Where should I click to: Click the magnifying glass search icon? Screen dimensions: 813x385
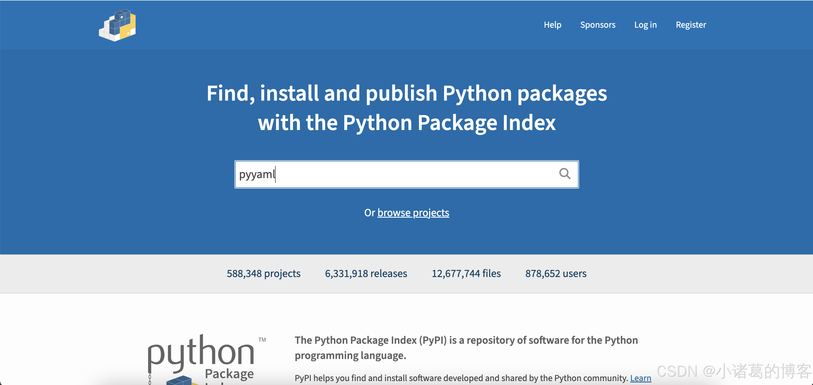click(x=564, y=174)
